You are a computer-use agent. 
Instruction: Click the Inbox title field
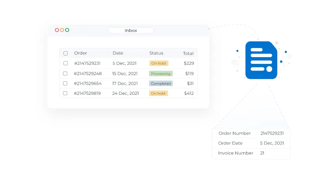[131, 31]
